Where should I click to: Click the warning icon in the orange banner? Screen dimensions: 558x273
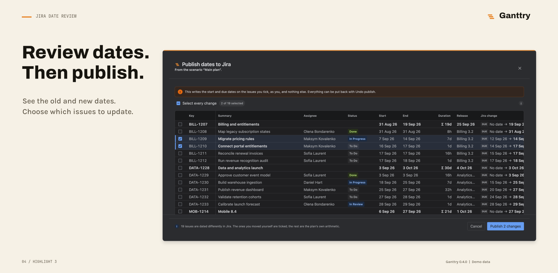click(x=180, y=92)
